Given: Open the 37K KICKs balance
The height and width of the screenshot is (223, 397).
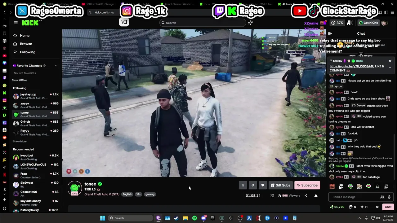Looking at the screenshot, I should point(337,23).
